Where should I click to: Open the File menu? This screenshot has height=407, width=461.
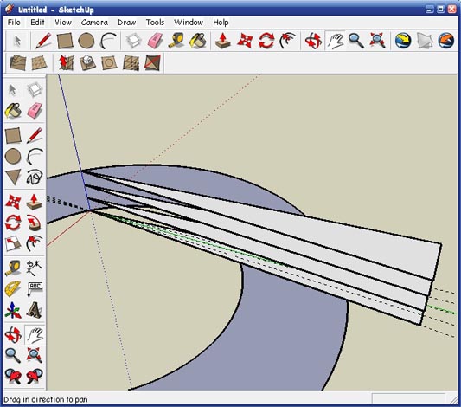click(x=14, y=23)
